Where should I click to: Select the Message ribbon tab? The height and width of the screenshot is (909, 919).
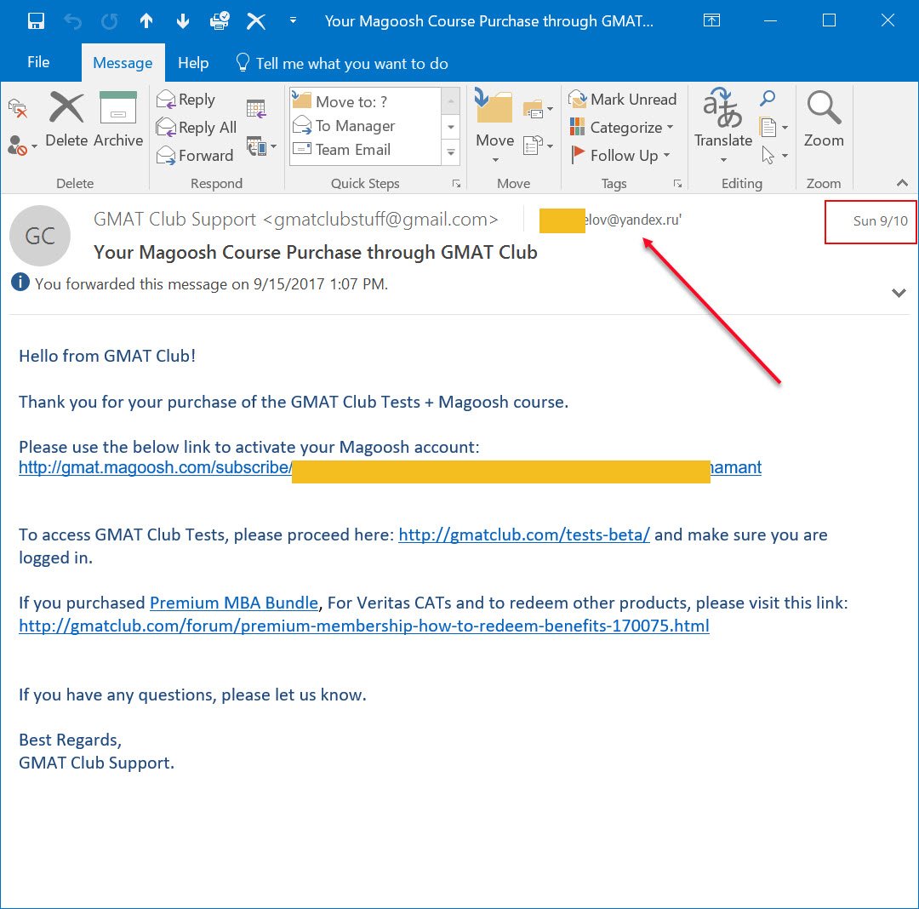[123, 63]
